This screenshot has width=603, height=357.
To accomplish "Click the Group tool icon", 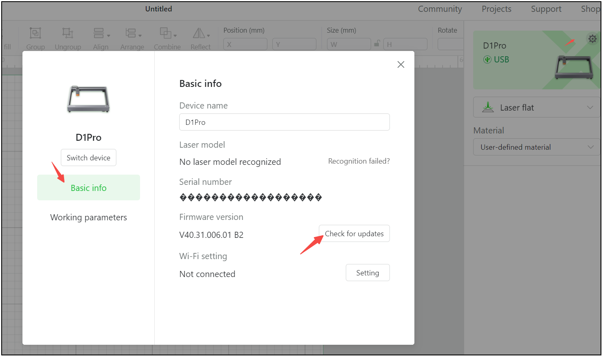I will pos(36,33).
